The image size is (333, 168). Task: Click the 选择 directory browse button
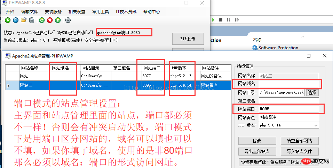point(312,92)
